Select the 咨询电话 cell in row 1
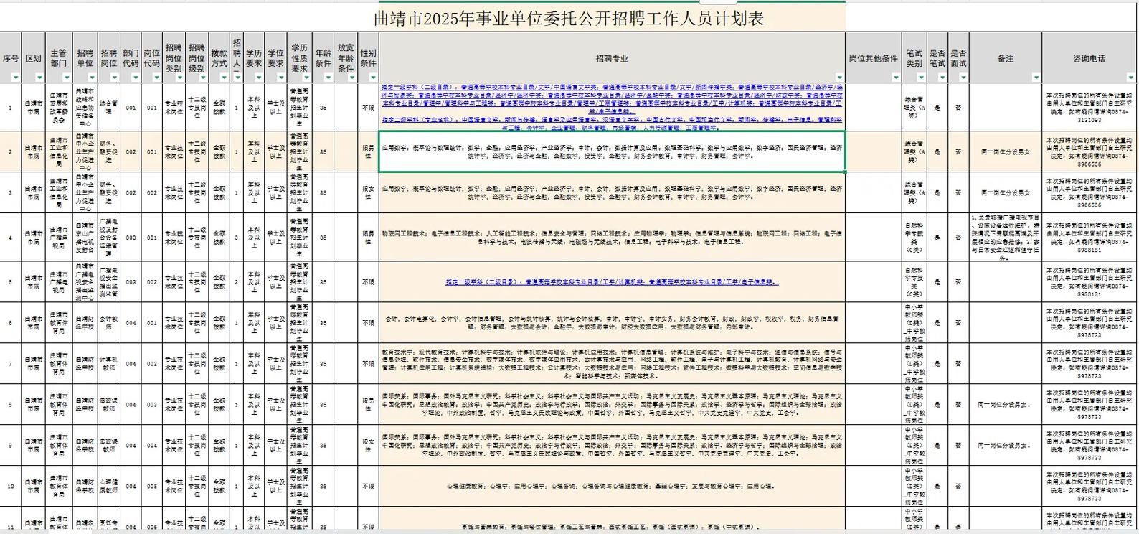This screenshot has height=534, width=1139. click(x=1090, y=108)
